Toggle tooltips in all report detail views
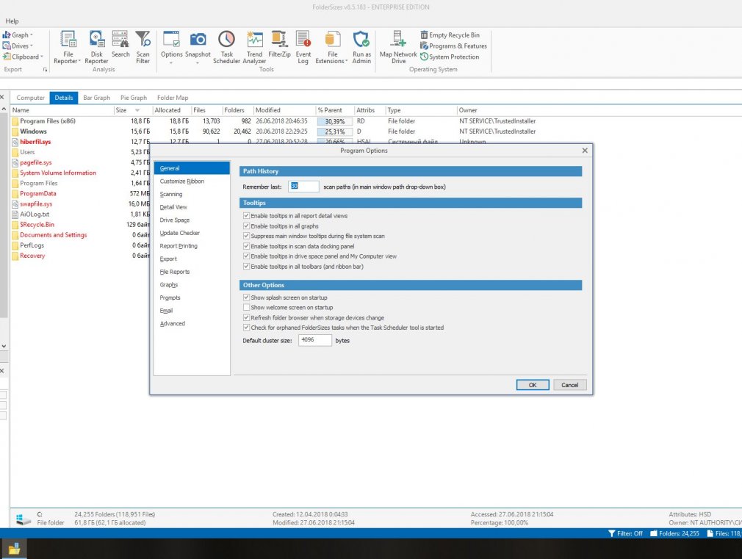Viewport: 742px width, 559px height. coord(246,216)
